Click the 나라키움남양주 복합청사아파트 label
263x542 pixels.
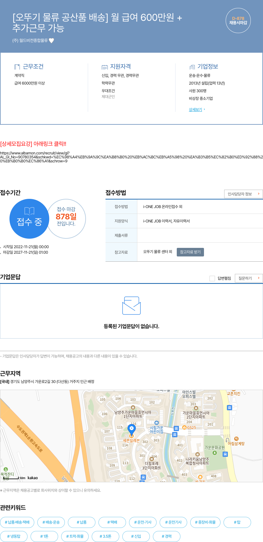tap(197, 461)
